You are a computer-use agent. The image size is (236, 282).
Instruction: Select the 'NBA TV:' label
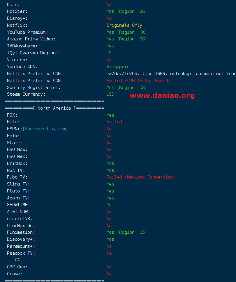pyautogui.click(x=16, y=170)
